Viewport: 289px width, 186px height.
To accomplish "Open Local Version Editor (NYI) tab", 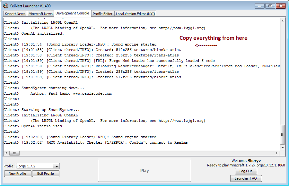I will coord(135,14).
